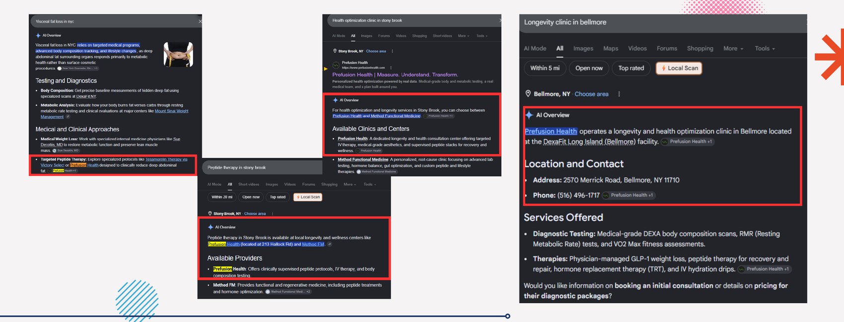Switch to the Maps tab
Viewport: 844px width, 322px height.
pos(611,49)
